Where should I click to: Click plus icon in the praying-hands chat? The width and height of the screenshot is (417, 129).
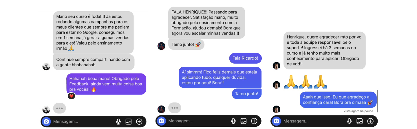[x=370, y=121]
